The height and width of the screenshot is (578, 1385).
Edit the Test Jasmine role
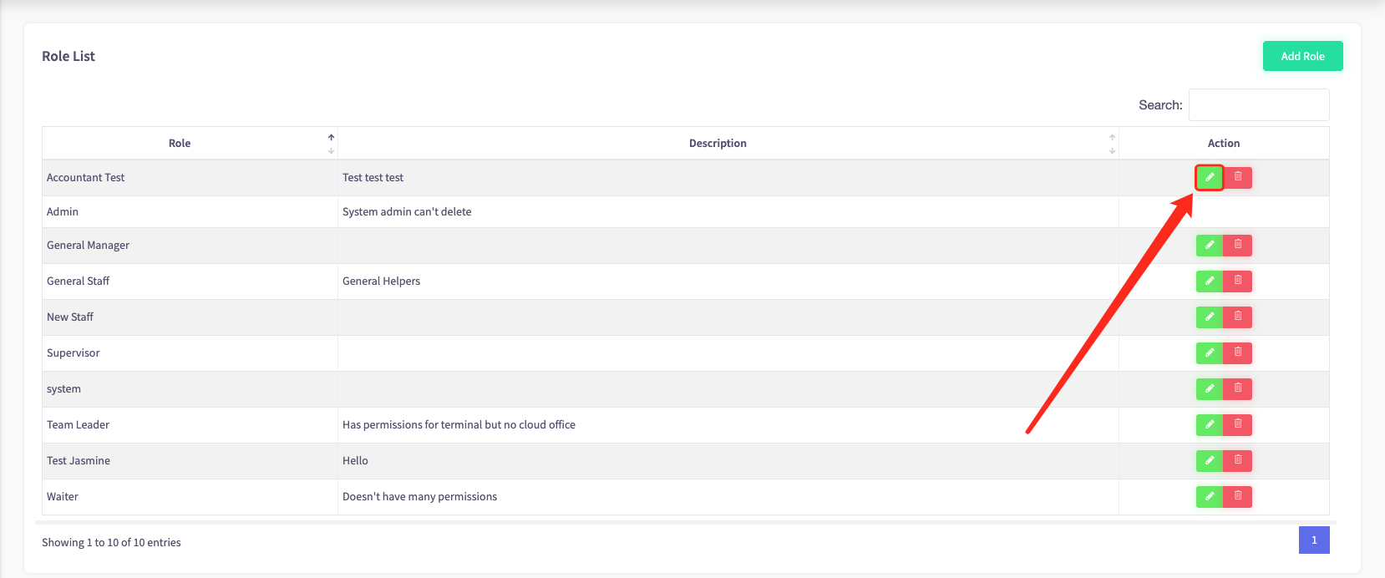[x=1209, y=460]
